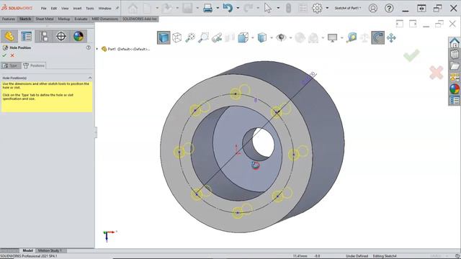Image resolution: width=461 pixels, height=259 pixels.
Task: Switch to the PropertyManager tab icon
Action: point(27,37)
